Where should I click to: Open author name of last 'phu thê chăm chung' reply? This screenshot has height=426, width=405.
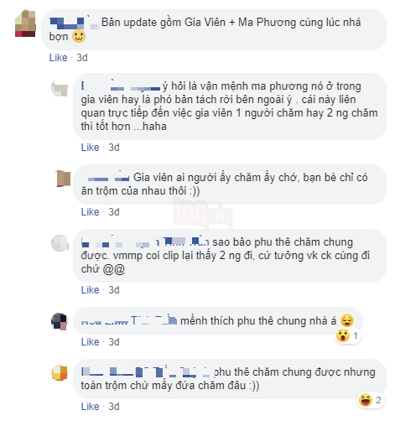[x=146, y=372]
